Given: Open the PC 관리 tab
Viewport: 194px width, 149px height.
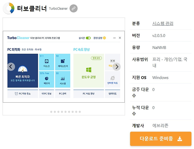Looking at the screenshot, I should click(x=63, y=94).
